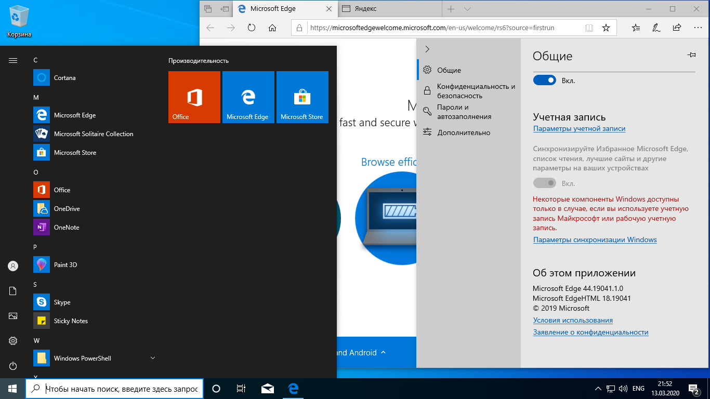Click the ENG language indicator

point(638,388)
